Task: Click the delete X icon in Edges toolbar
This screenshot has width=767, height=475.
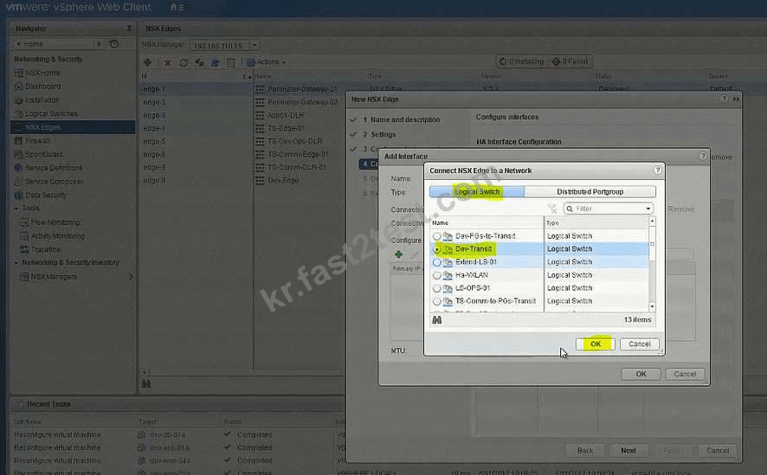Action: (168, 62)
